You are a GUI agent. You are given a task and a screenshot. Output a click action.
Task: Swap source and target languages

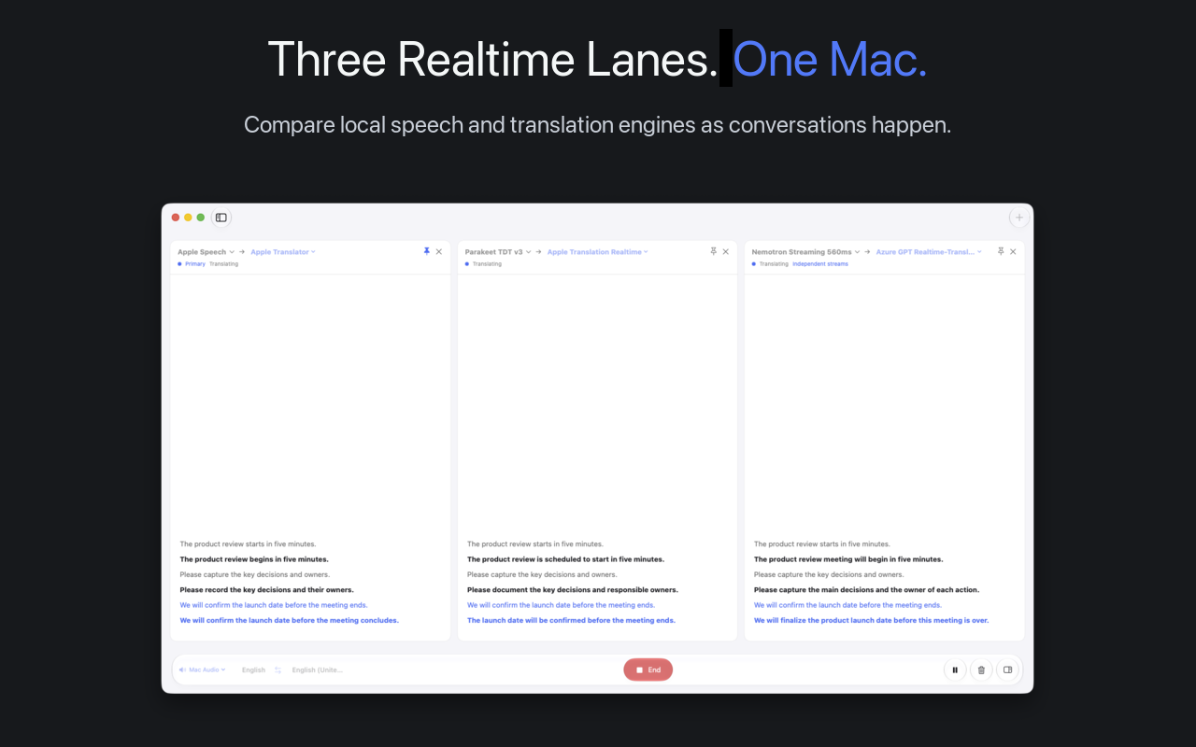pyautogui.click(x=278, y=669)
